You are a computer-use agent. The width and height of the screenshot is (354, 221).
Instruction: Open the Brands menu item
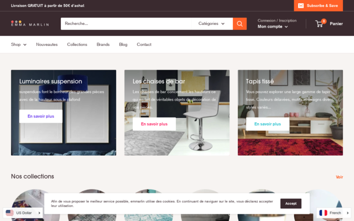coord(103,44)
